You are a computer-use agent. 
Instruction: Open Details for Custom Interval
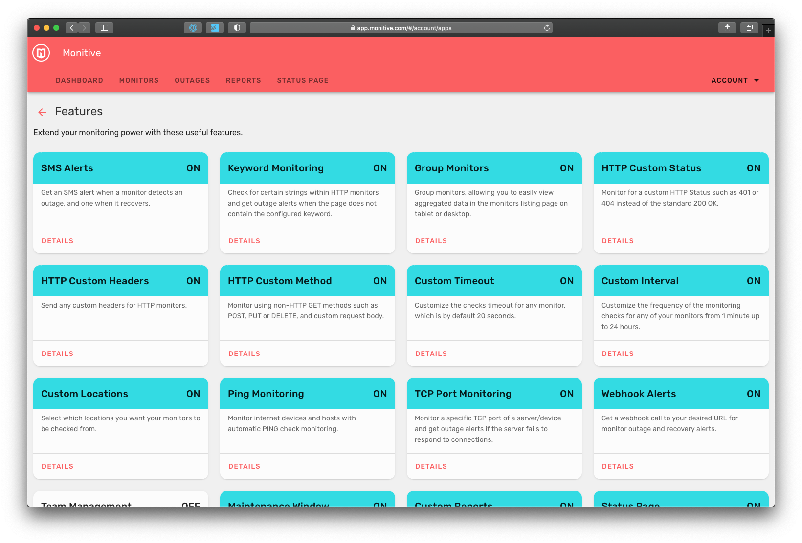pyautogui.click(x=618, y=354)
